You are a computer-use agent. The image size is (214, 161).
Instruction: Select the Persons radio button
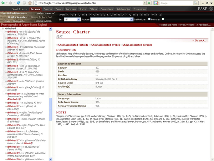(163, 19)
